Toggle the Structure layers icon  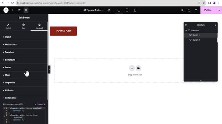tap(26, 10)
